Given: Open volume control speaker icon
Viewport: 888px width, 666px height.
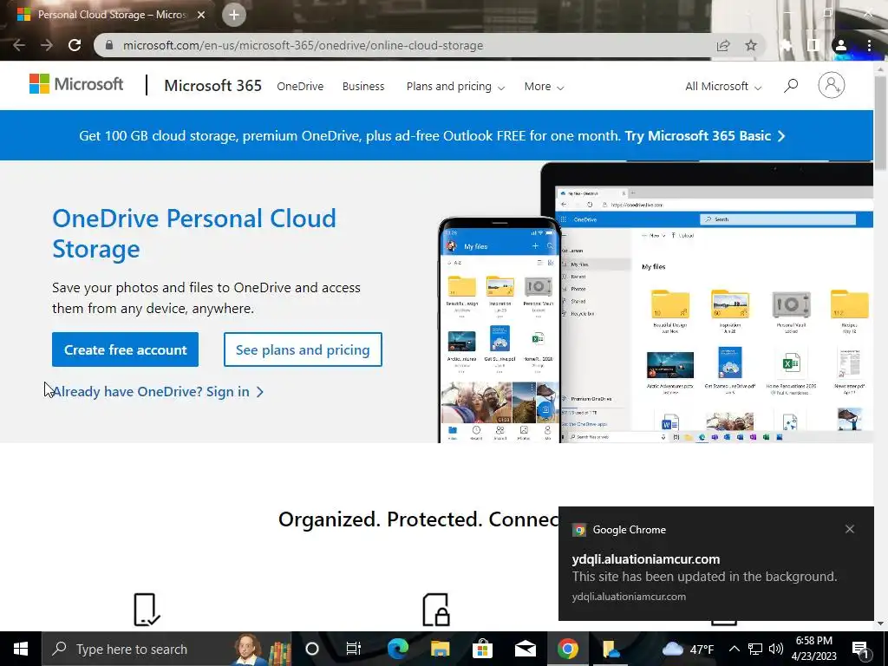Looking at the screenshot, I should (x=776, y=649).
